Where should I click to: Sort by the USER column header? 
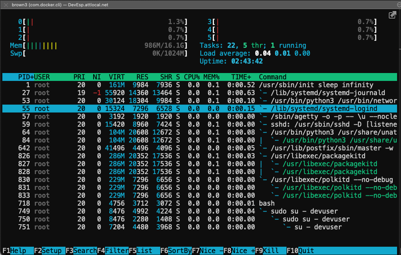(42, 77)
